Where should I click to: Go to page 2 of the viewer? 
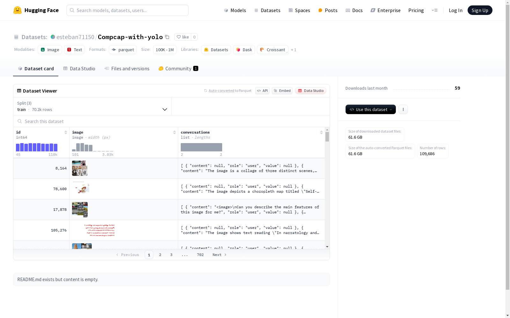(x=160, y=255)
